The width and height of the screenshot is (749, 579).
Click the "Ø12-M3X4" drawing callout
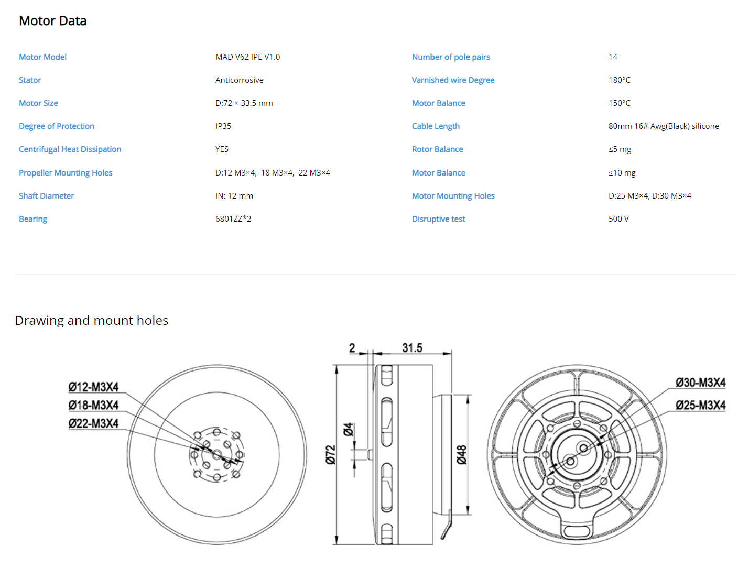94,387
